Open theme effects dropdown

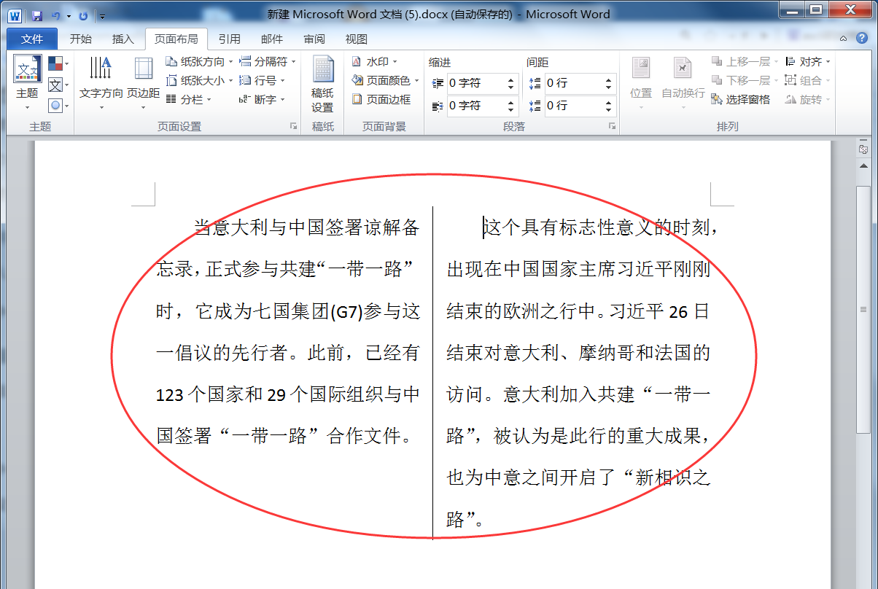(58, 106)
